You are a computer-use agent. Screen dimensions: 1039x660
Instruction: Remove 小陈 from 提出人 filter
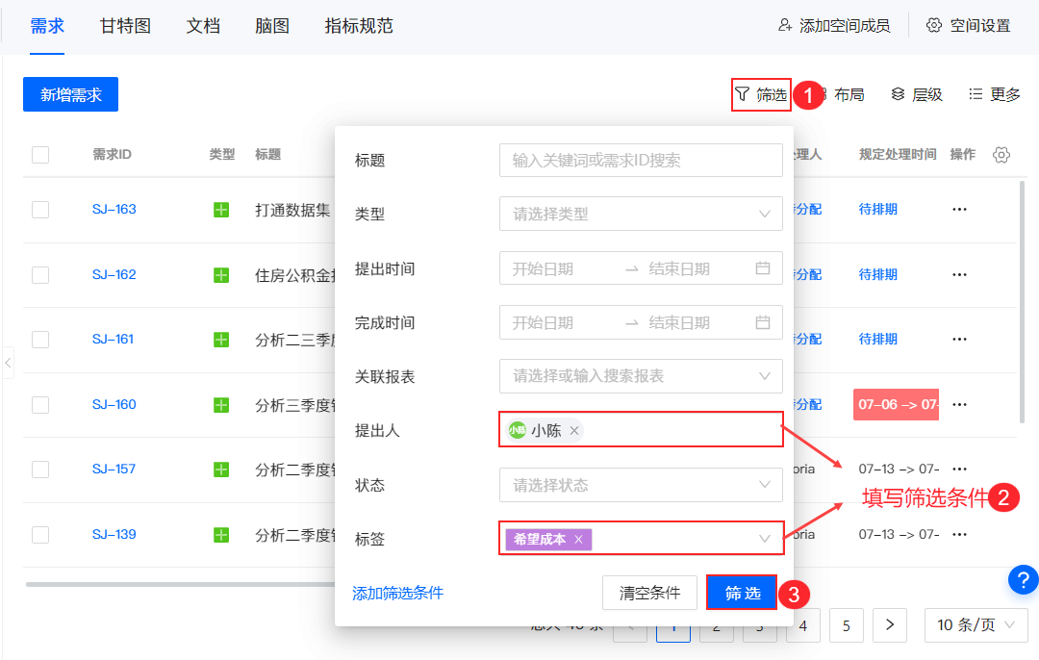point(574,431)
